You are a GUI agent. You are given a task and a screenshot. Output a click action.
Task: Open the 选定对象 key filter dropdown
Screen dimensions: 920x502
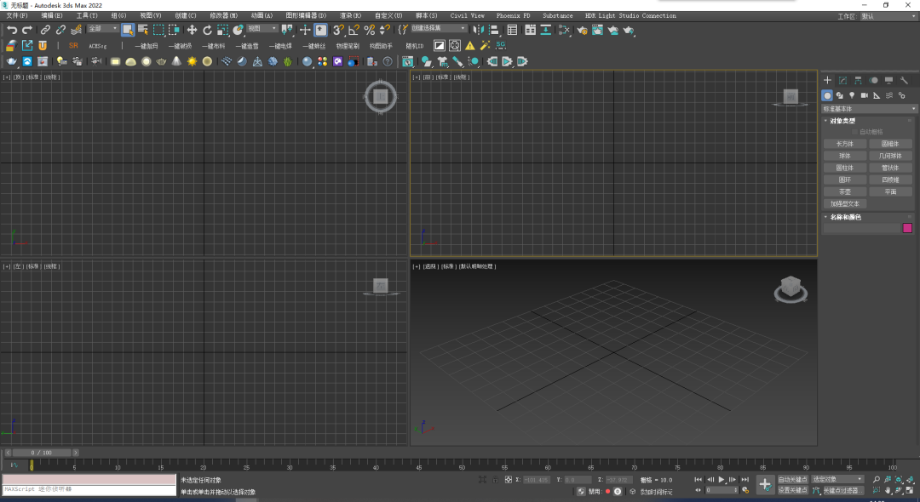(837, 480)
